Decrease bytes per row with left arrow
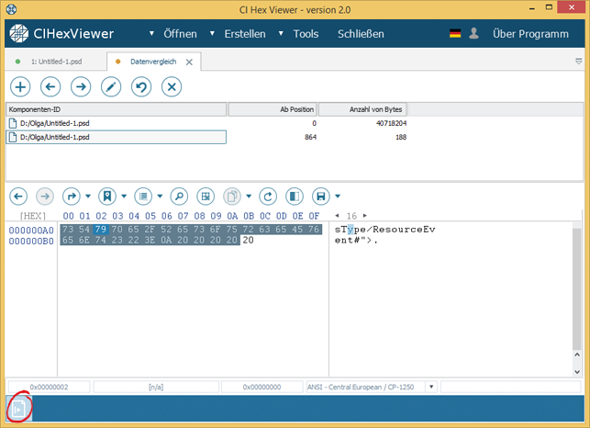This screenshot has height=428, width=590. 337,216
